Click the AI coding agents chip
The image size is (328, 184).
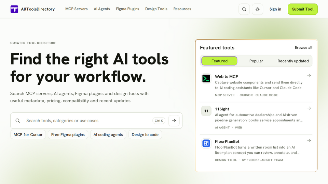coord(108,135)
